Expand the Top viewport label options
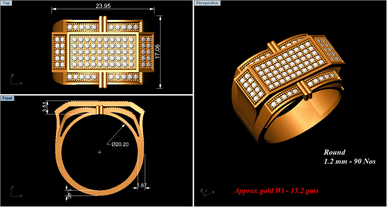Viewport: 387px width, 207px height. (6, 3)
